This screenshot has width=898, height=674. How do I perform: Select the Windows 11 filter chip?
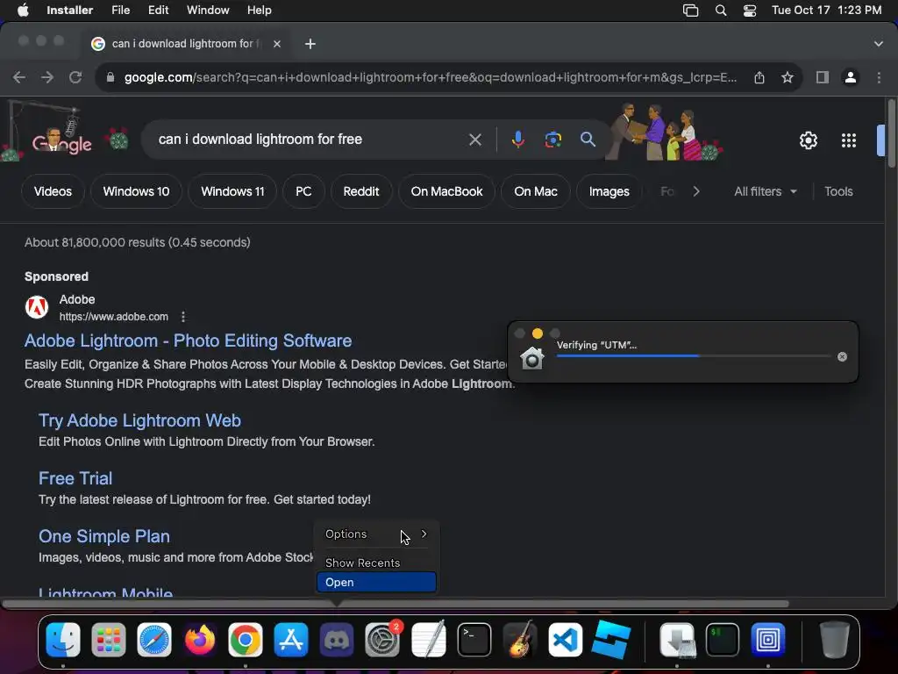click(232, 191)
